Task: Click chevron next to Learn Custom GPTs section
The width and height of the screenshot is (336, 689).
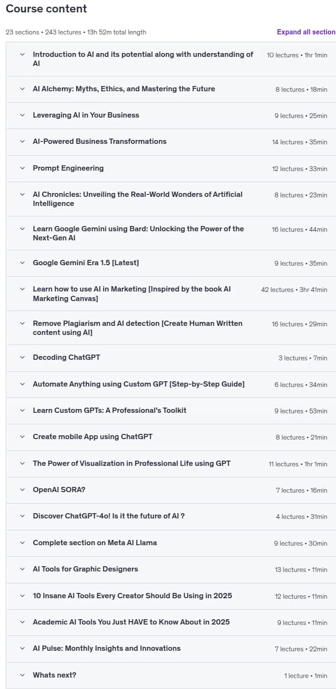Action: (22, 410)
